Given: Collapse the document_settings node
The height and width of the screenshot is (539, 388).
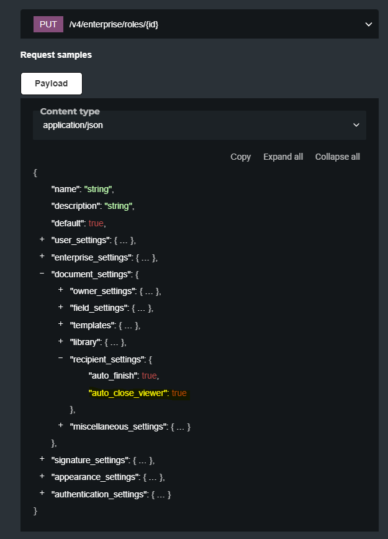Looking at the screenshot, I should click(42, 274).
